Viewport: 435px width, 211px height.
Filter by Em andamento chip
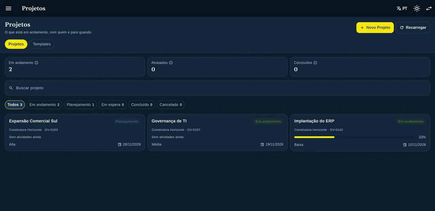tap(45, 105)
